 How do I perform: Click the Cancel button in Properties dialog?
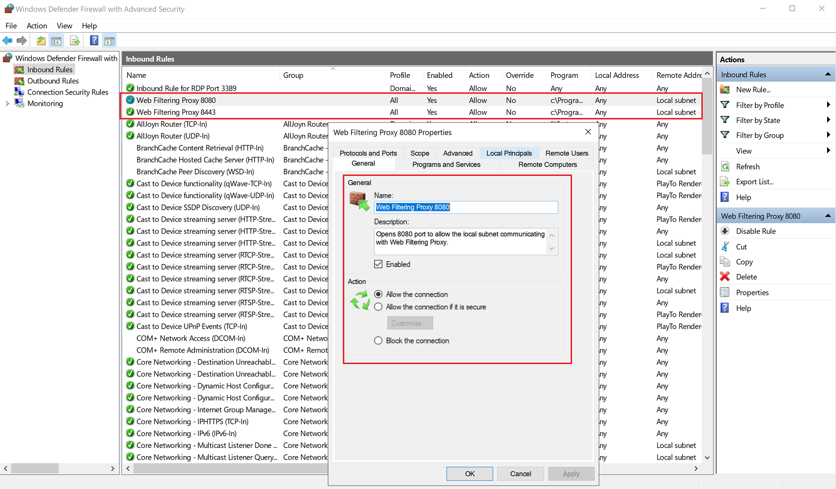[521, 473]
